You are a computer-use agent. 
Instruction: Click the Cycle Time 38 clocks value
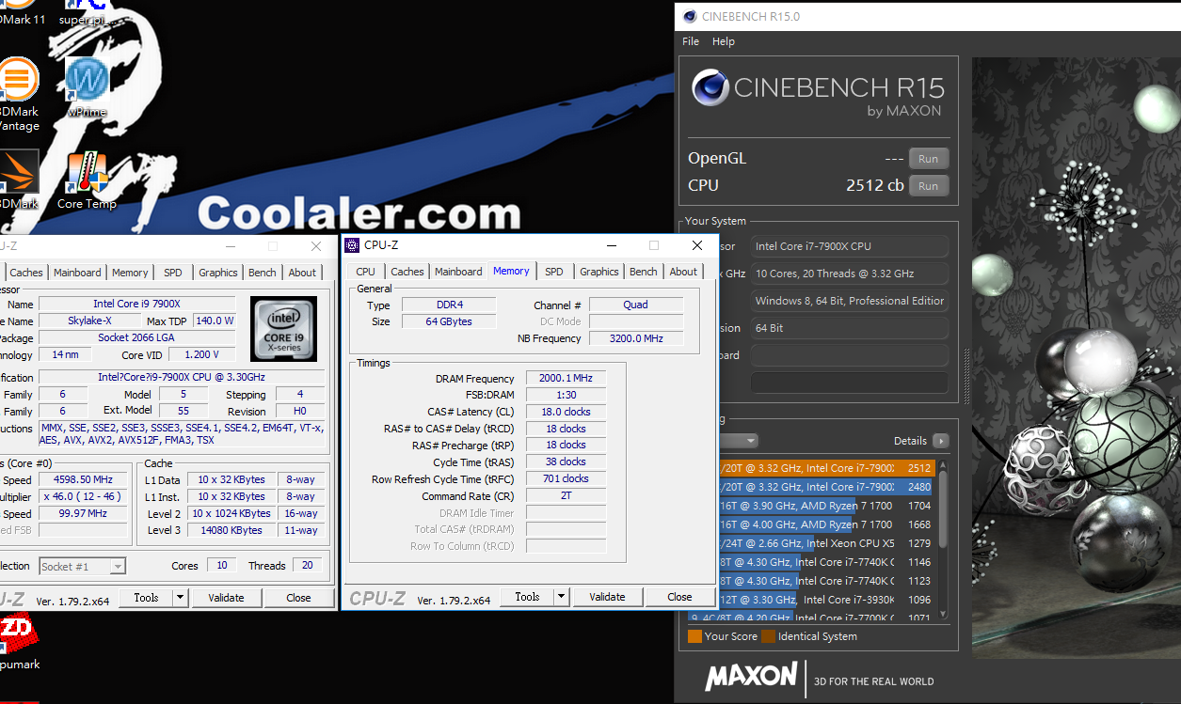566,462
